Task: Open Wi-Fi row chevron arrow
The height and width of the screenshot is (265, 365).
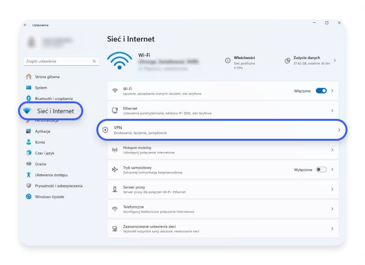Action: (332, 91)
